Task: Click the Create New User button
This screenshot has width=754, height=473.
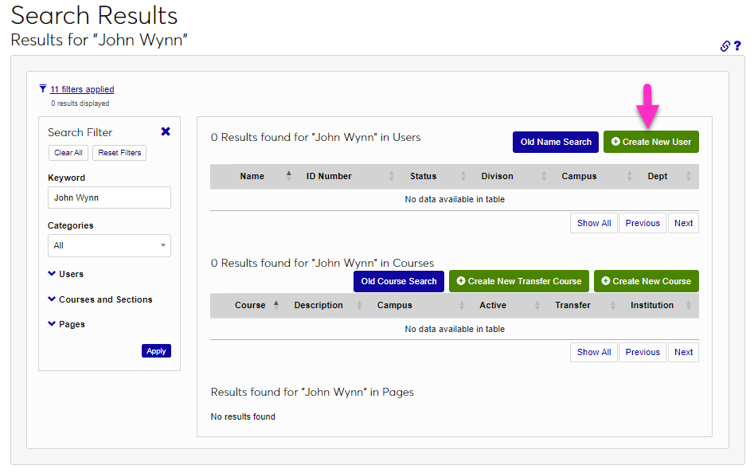Action: (650, 142)
